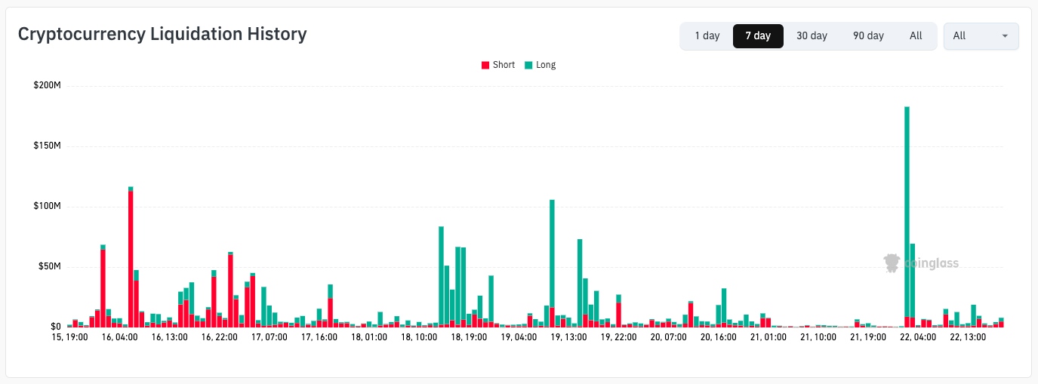The width and height of the screenshot is (1038, 384).
Task: Switch to the 30 day view
Action: [x=812, y=35]
